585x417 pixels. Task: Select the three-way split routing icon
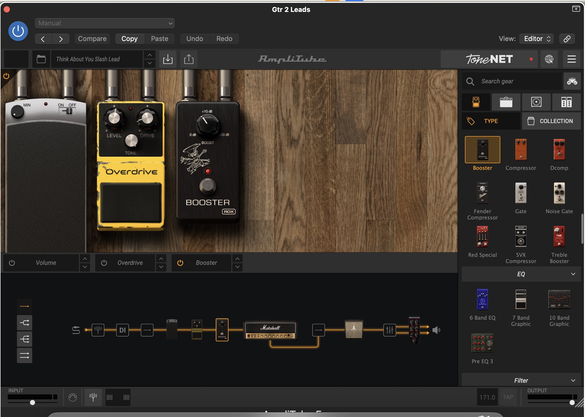24,339
